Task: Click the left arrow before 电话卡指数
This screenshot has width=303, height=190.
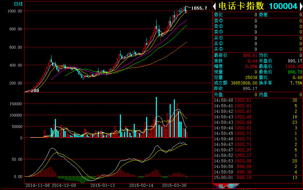Action: pos(214,6)
